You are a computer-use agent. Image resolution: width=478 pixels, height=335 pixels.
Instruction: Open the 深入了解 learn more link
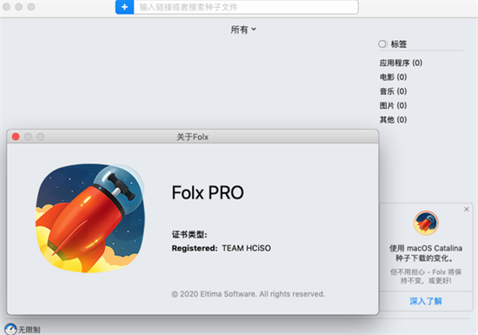coord(426,301)
